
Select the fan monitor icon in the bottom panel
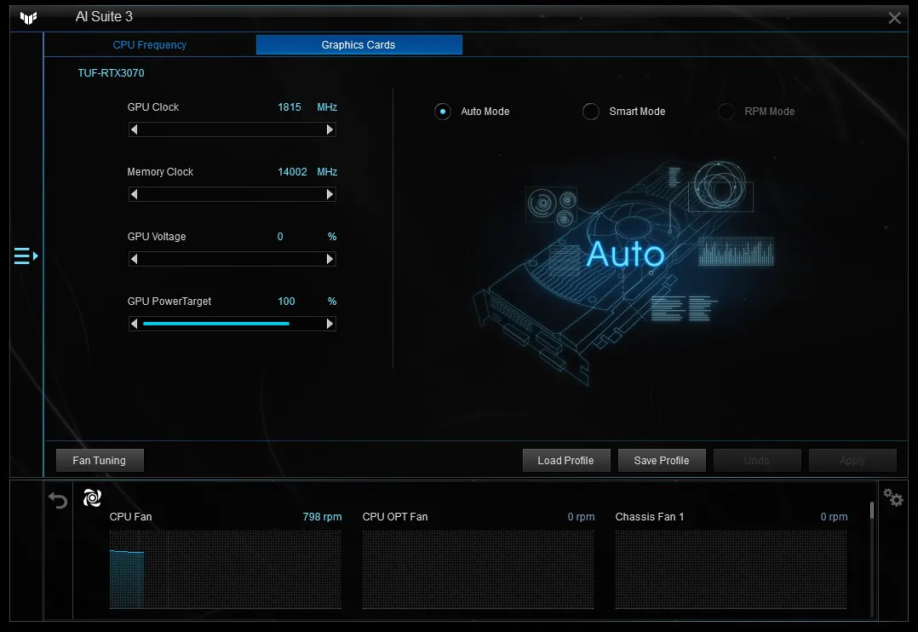pyautogui.click(x=93, y=498)
